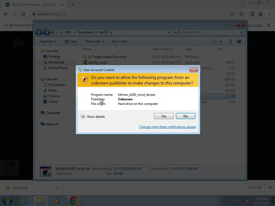Select the NoCD segment in the address bar
275x206 pixels.
point(103,32)
